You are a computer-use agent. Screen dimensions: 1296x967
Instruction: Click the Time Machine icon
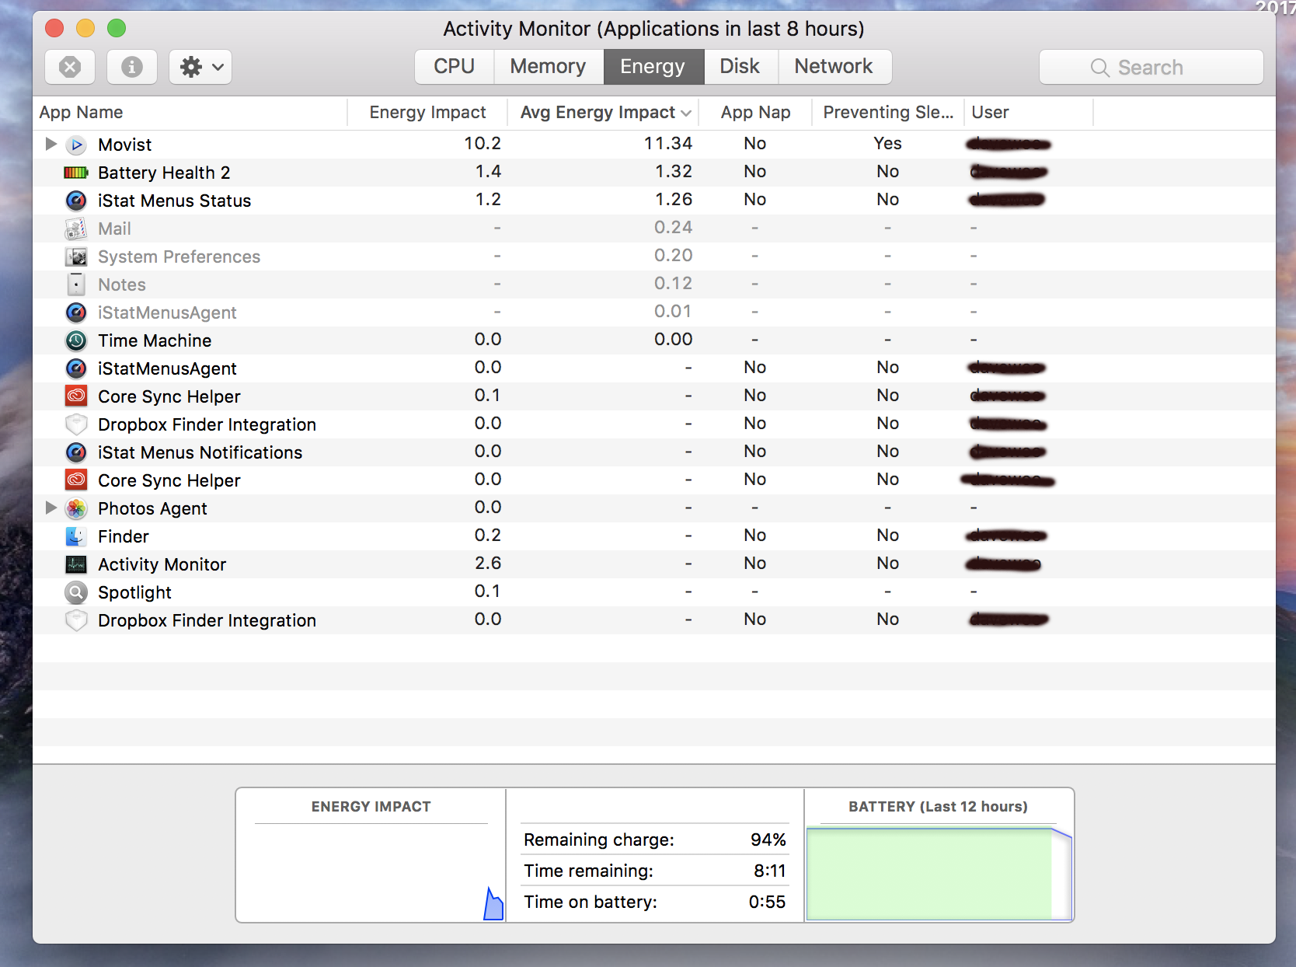(76, 340)
